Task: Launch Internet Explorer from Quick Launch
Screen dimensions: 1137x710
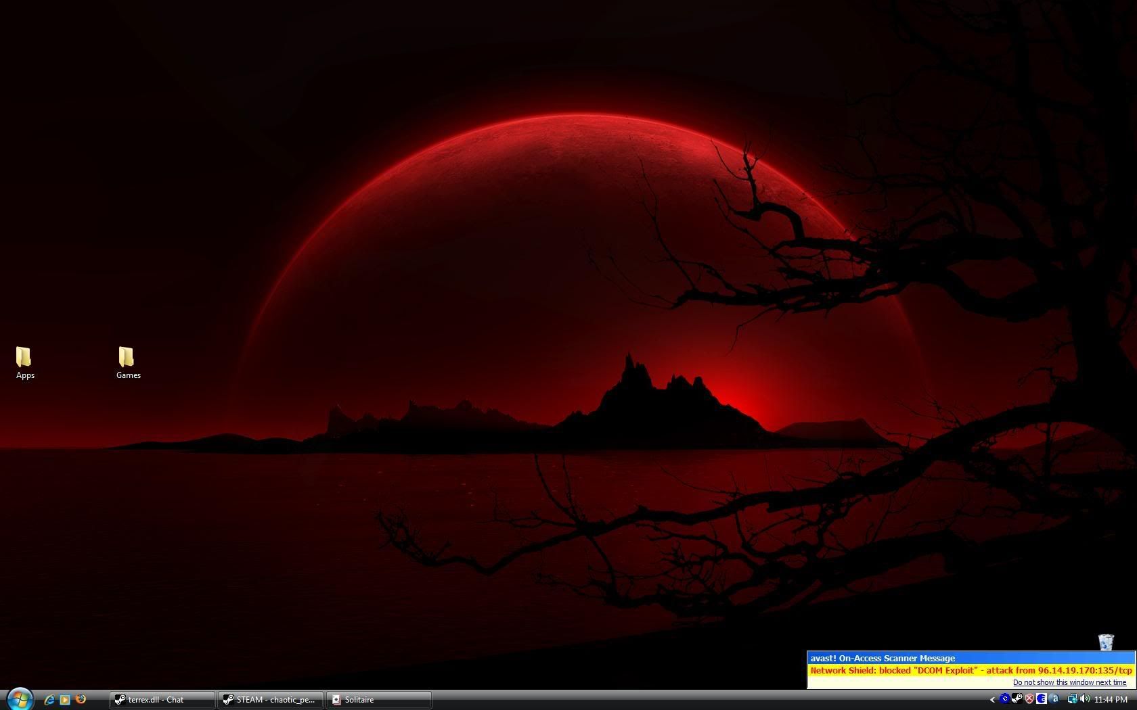Action: pyautogui.click(x=49, y=699)
